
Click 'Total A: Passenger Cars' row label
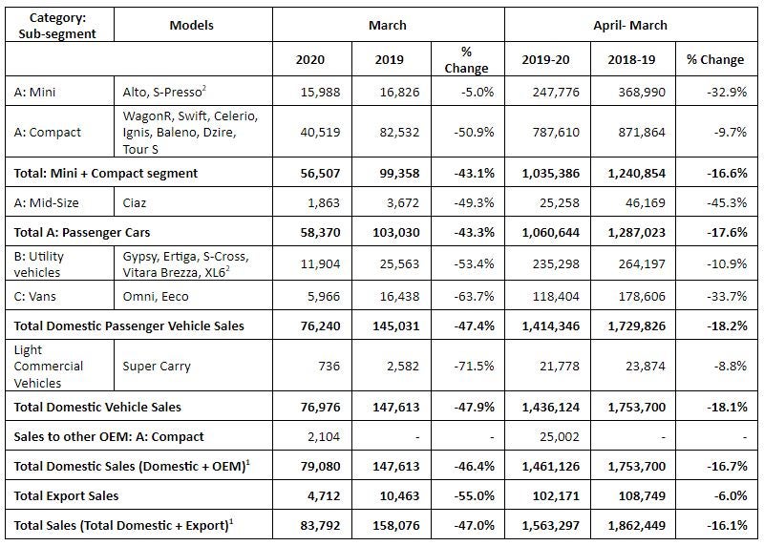click(82, 232)
